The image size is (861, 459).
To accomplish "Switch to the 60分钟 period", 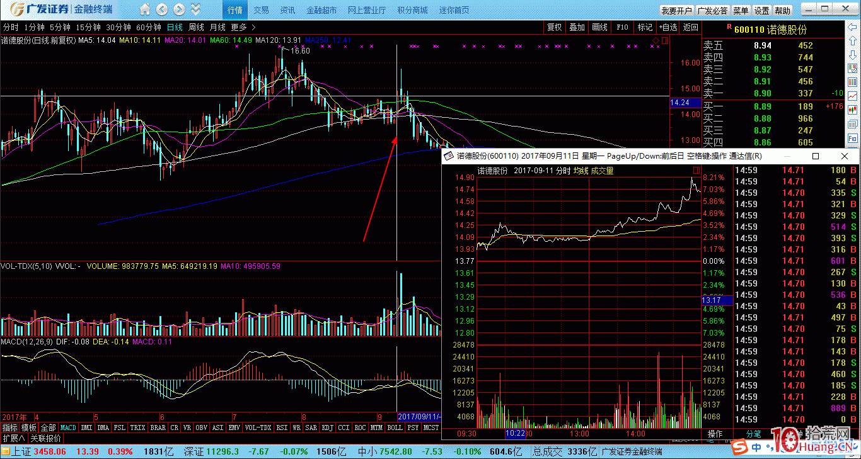I will pyautogui.click(x=149, y=27).
